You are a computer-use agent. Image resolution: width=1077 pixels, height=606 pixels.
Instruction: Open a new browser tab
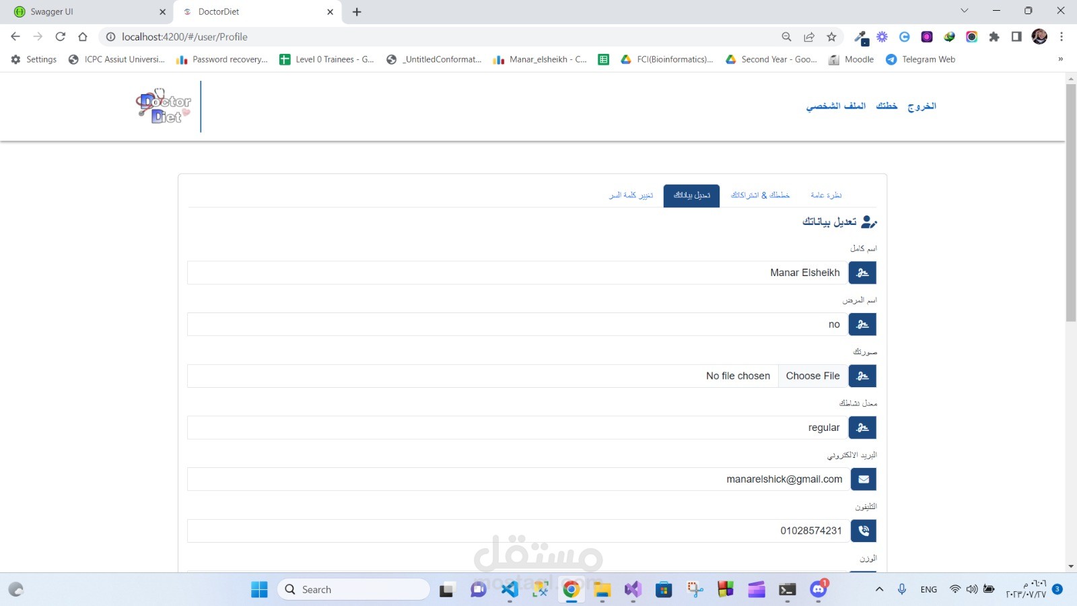point(357,11)
